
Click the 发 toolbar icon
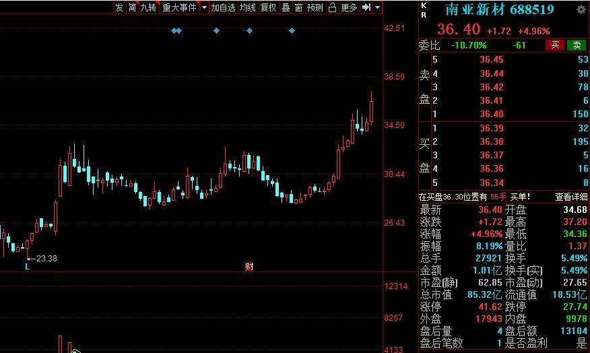tap(119, 7)
